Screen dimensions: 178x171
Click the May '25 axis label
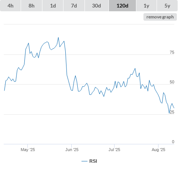(28, 150)
